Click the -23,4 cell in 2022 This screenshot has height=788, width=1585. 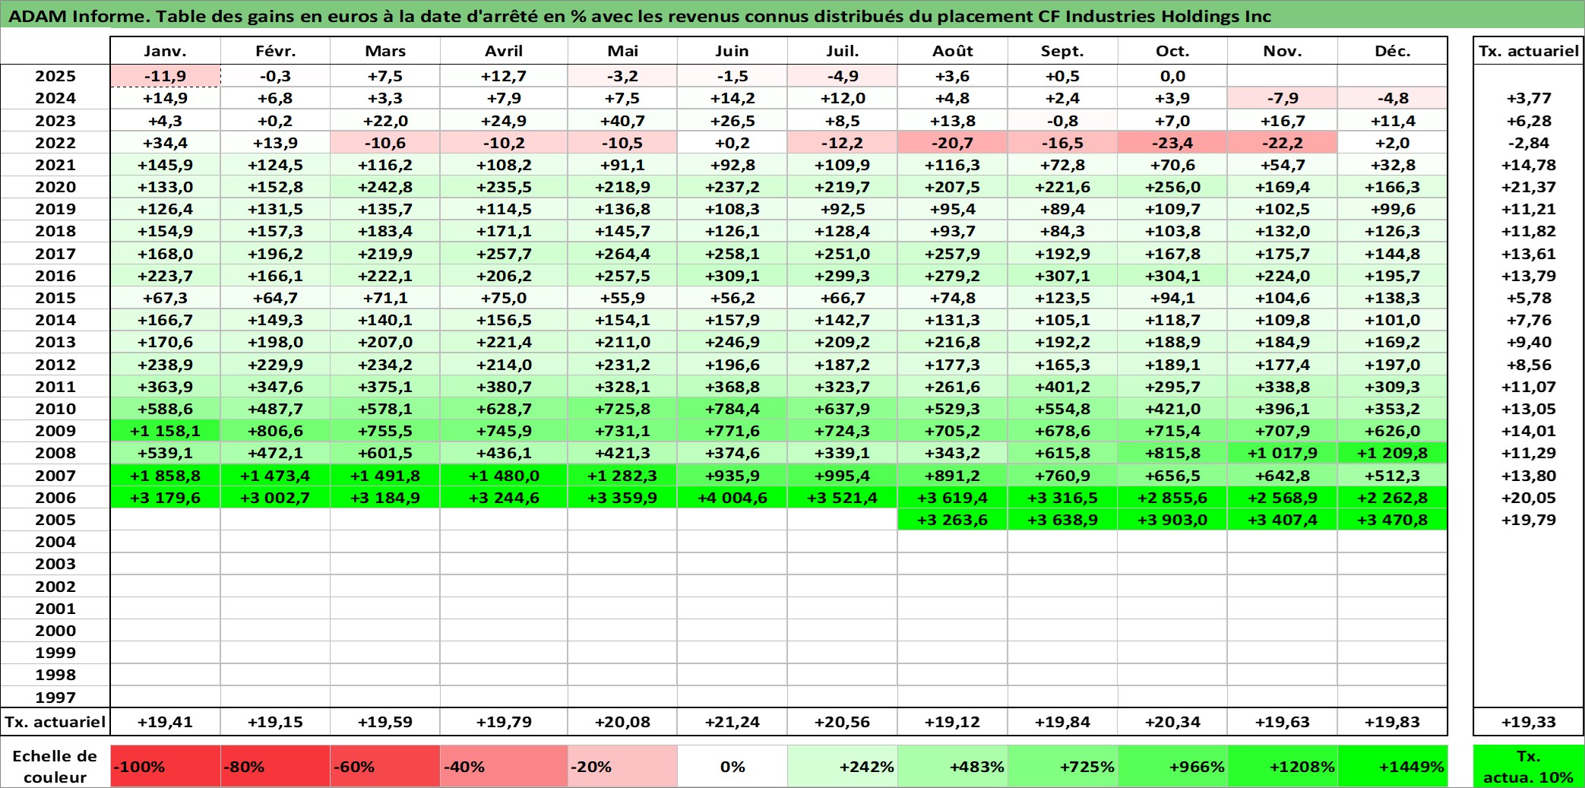(x=1172, y=143)
